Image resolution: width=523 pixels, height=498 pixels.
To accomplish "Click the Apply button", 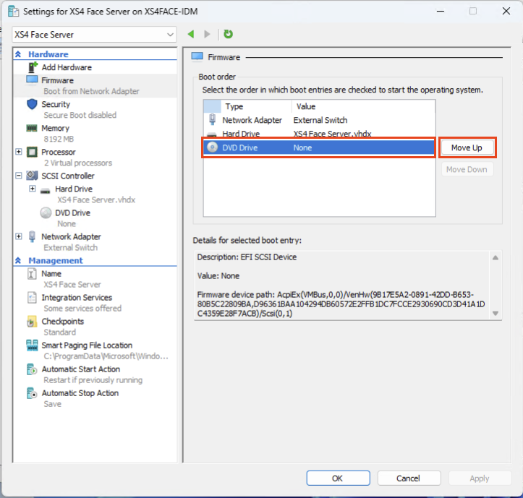I will 480,478.
